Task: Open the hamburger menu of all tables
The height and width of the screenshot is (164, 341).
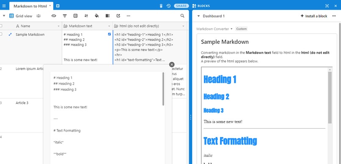Action: [x=4, y=6]
